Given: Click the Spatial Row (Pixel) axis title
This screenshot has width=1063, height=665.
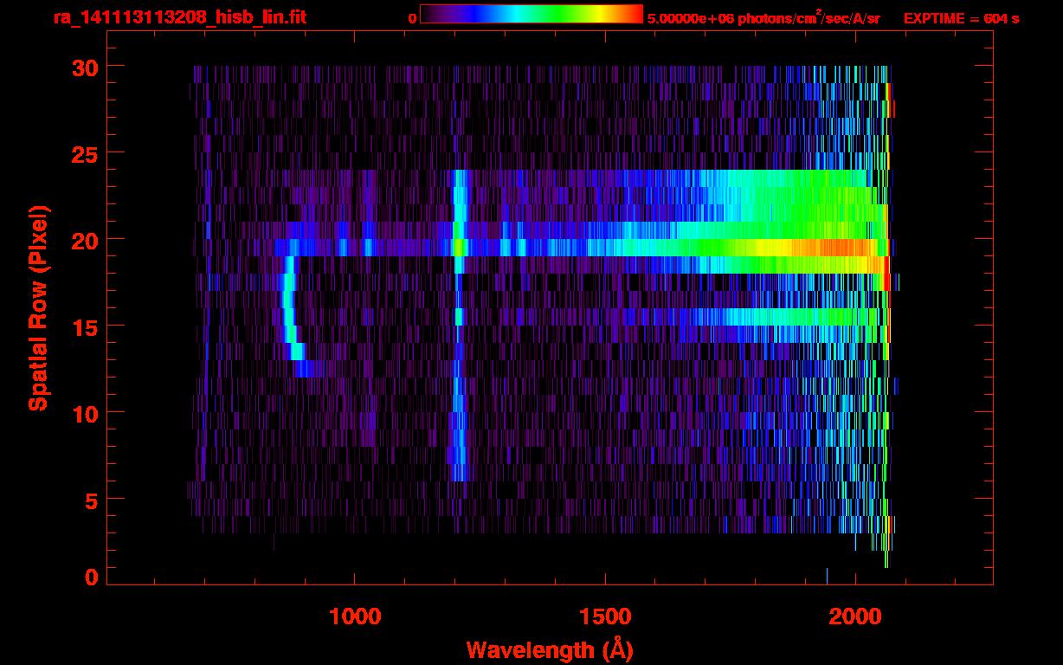Looking at the screenshot, I should [39, 307].
